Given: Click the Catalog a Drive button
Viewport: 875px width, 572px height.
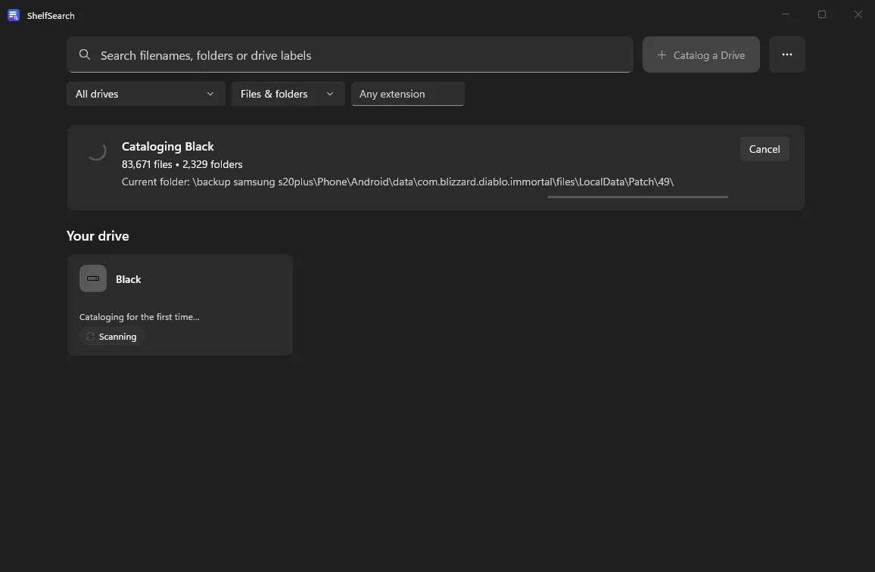Looking at the screenshot, I should click(x=701, y=54).
